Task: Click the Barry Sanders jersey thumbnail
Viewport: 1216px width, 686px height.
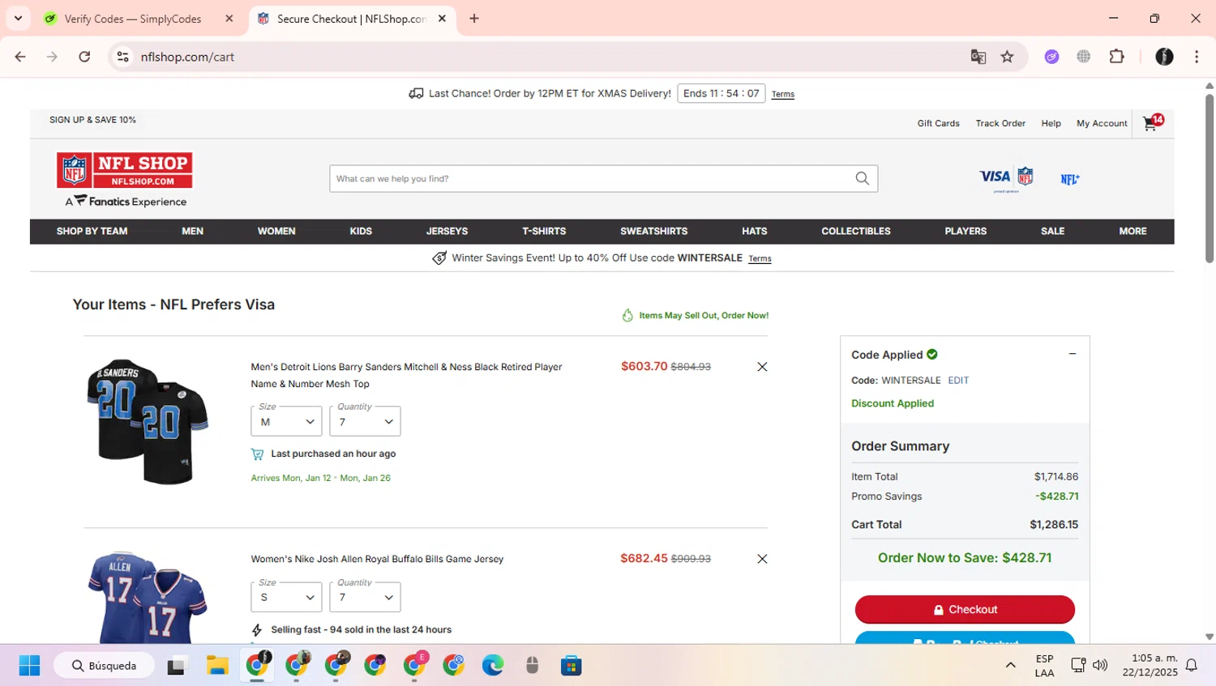Action: 148,421
